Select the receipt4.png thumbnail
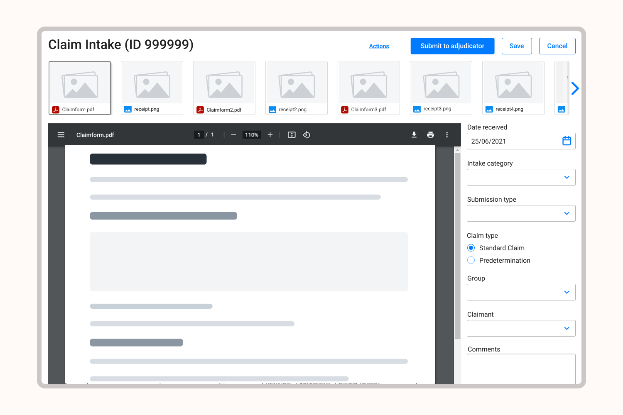The image size is (623, 415). [x=513, y=88]
